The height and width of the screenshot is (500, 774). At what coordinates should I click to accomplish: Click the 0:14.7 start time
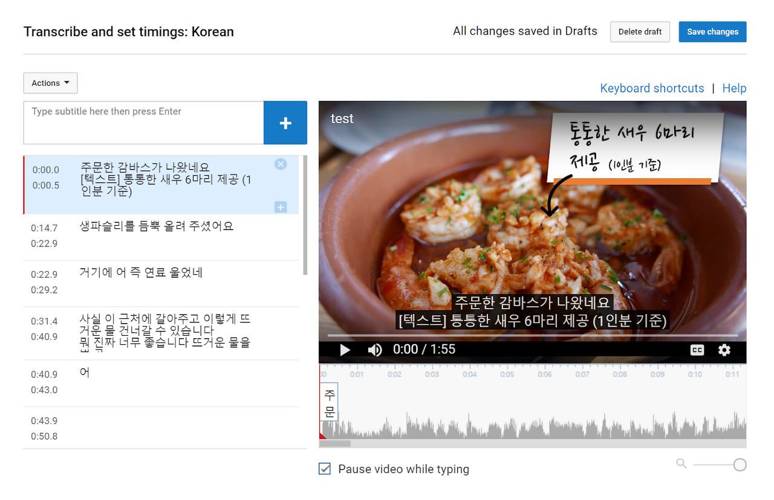(44, 228)
